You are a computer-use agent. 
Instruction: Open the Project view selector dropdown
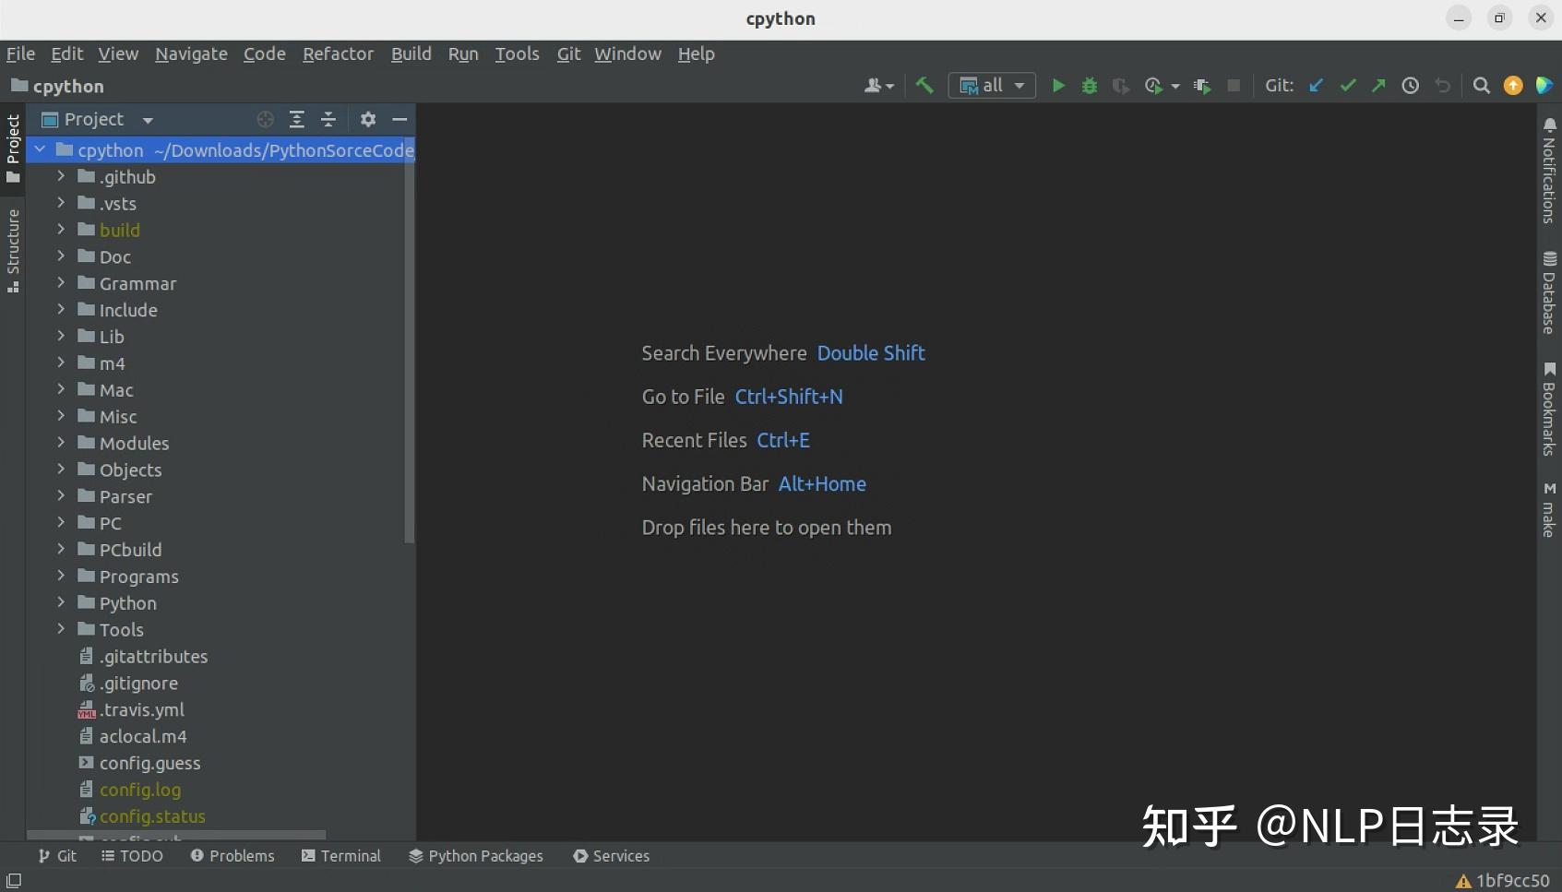(98, 119)
